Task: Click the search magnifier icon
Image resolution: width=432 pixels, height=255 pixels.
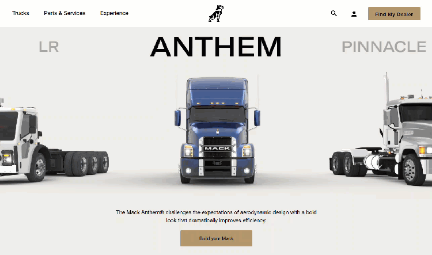Action: pyautogui.click(x=334, y=13)
